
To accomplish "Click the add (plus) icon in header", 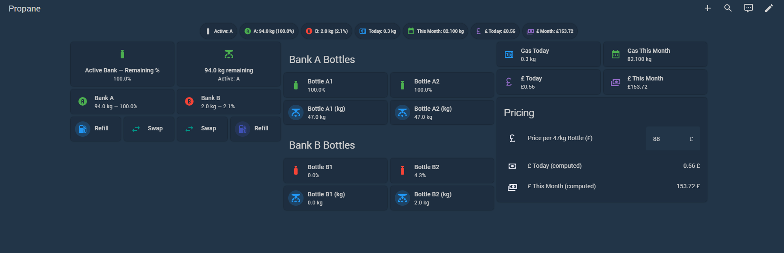I will pyautogui.click(x=707, y=8).
